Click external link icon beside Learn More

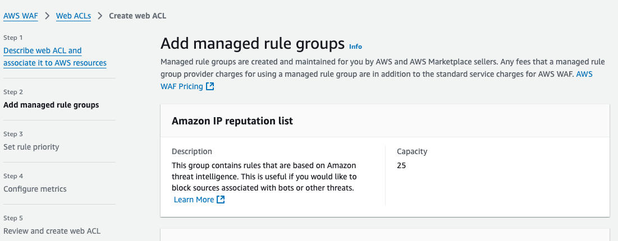221,200
